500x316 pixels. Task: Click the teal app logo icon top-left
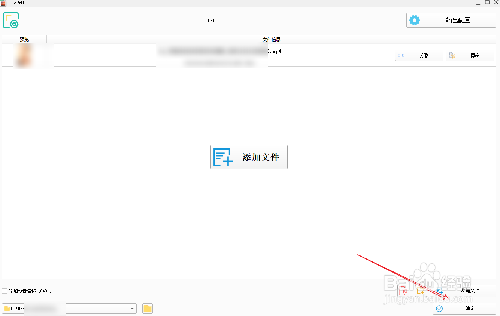[11, 21]
